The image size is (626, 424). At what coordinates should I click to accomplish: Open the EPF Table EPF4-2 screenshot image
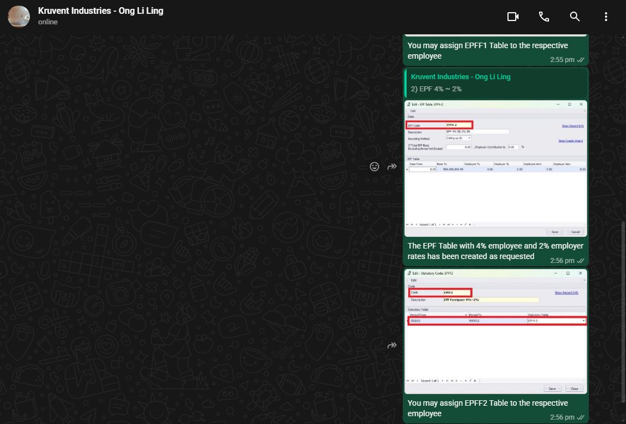pyautogui.click(x=495, y=168)
